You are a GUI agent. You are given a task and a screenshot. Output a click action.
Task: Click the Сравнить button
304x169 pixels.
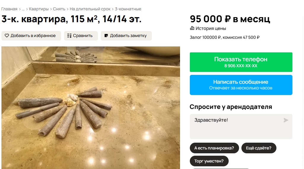pos(81,36)
